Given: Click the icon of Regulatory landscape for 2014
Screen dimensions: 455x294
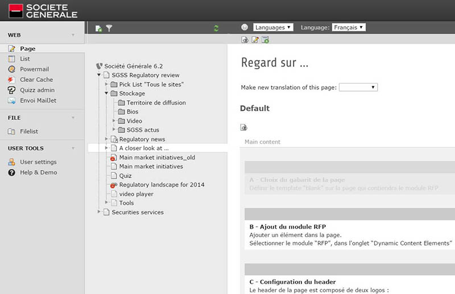Looking at the screenshot, I should 114,185.
